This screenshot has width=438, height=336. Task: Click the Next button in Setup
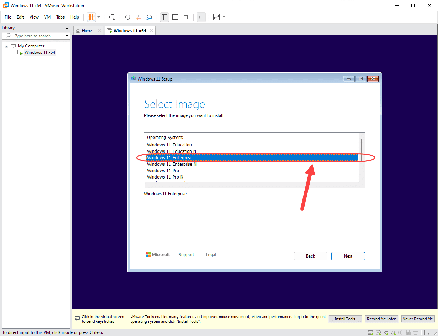348,256
